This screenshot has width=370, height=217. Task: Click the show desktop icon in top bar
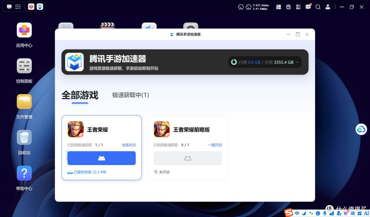click(x=9, y=6)
